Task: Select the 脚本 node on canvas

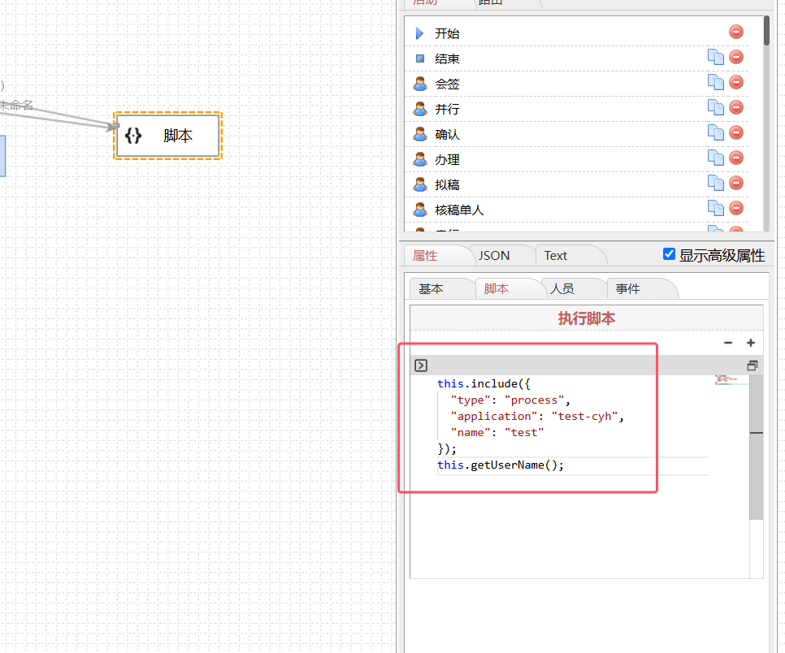Action: [x=167, y=136]
